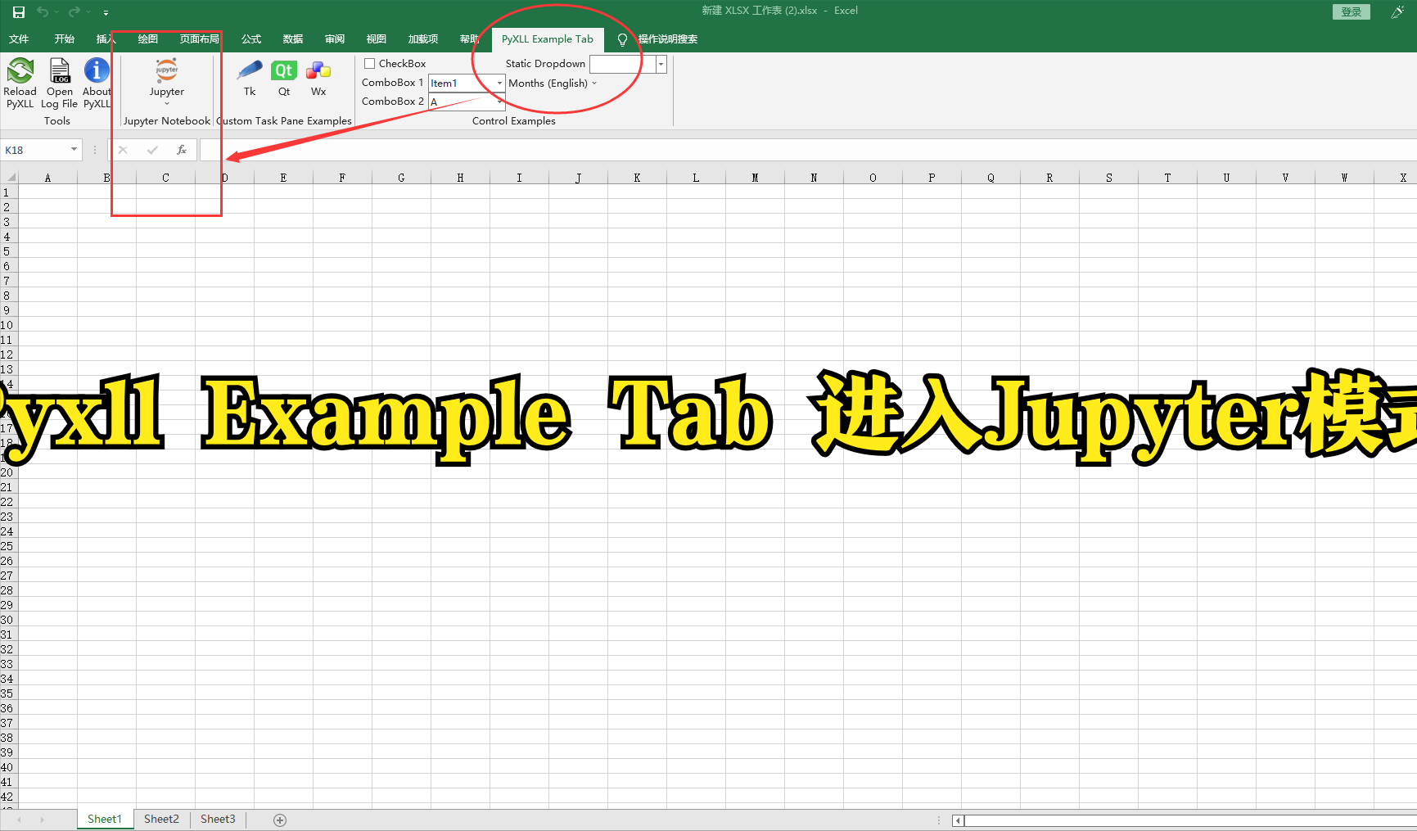1417x831 pixels.
Task: Select row 25 header
Action: (x=7, y=546)
